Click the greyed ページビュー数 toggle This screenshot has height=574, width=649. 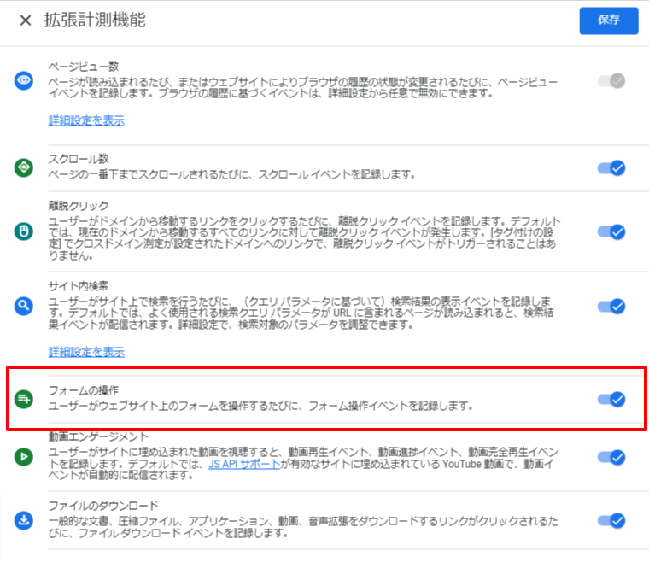click(x=611, y=81)
